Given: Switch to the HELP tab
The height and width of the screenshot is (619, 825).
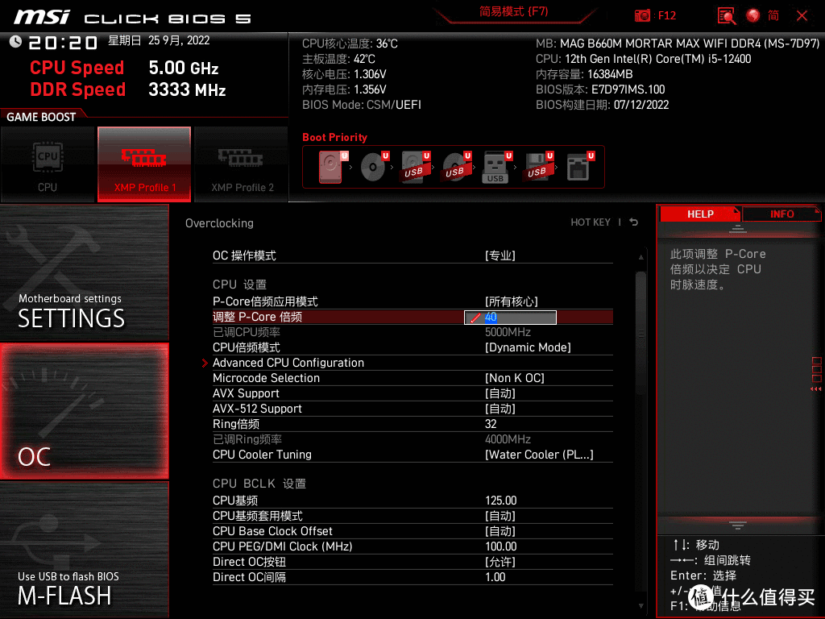Looking at the screenshot, I should pos(700,214).
